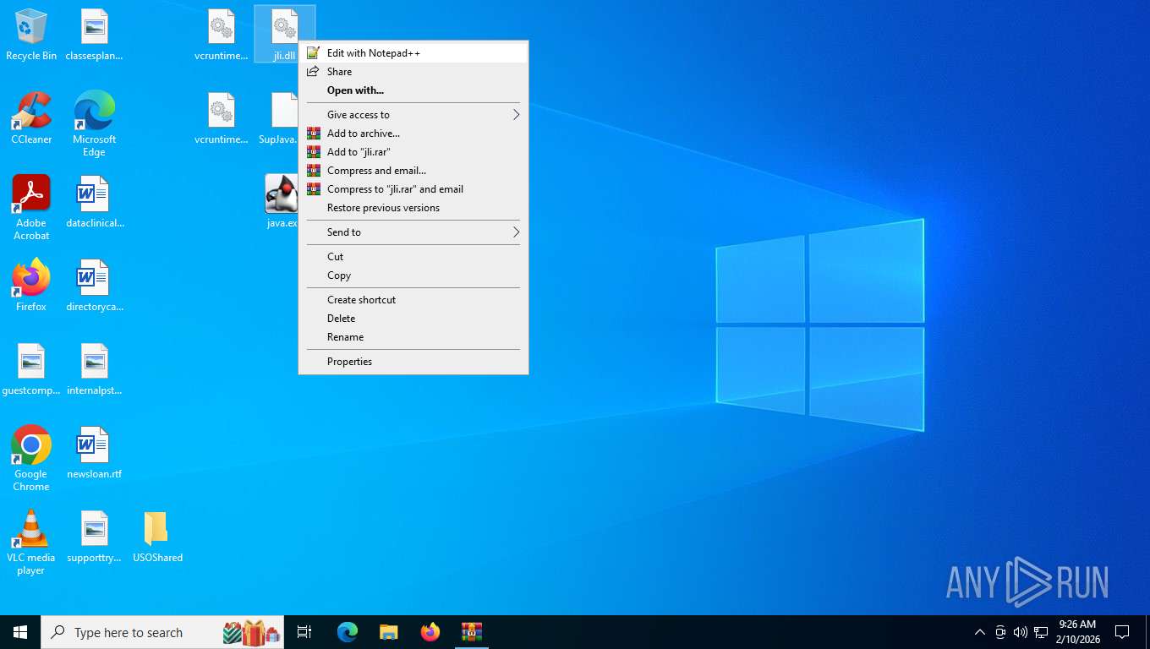
Task: Select the SupJava file icon
Action: [279, 118]
